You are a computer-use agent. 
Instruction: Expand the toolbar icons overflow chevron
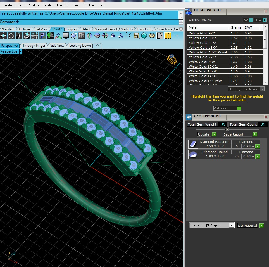tap(177, 36)
